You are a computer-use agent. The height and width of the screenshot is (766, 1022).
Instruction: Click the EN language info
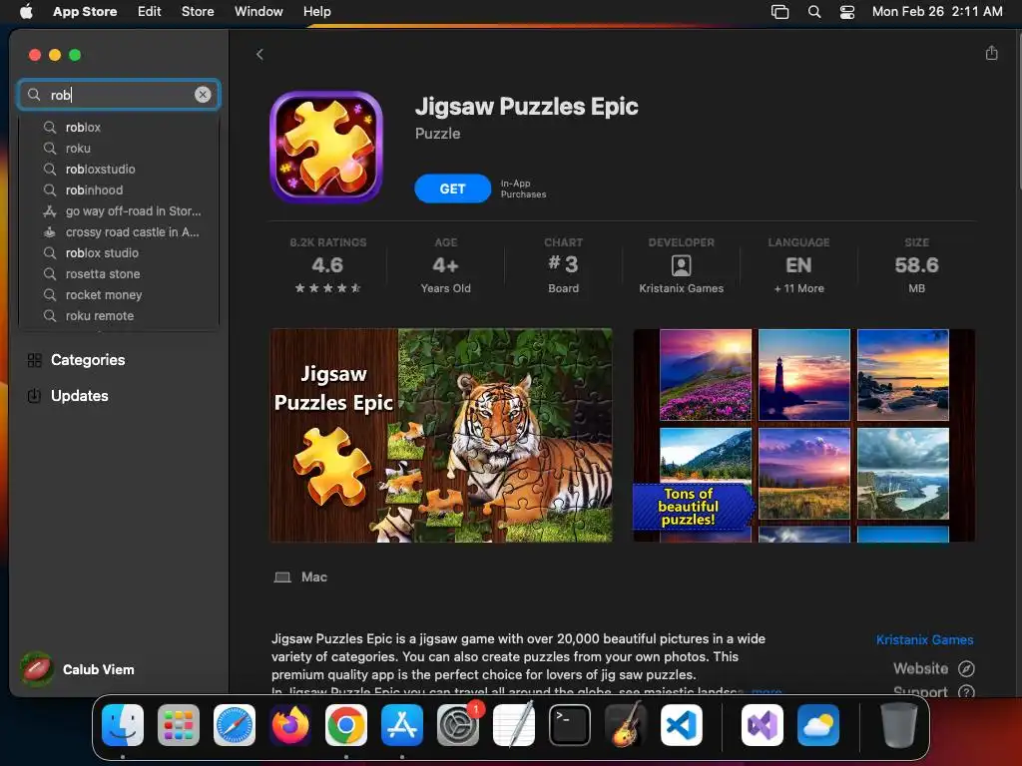point(798,265)
